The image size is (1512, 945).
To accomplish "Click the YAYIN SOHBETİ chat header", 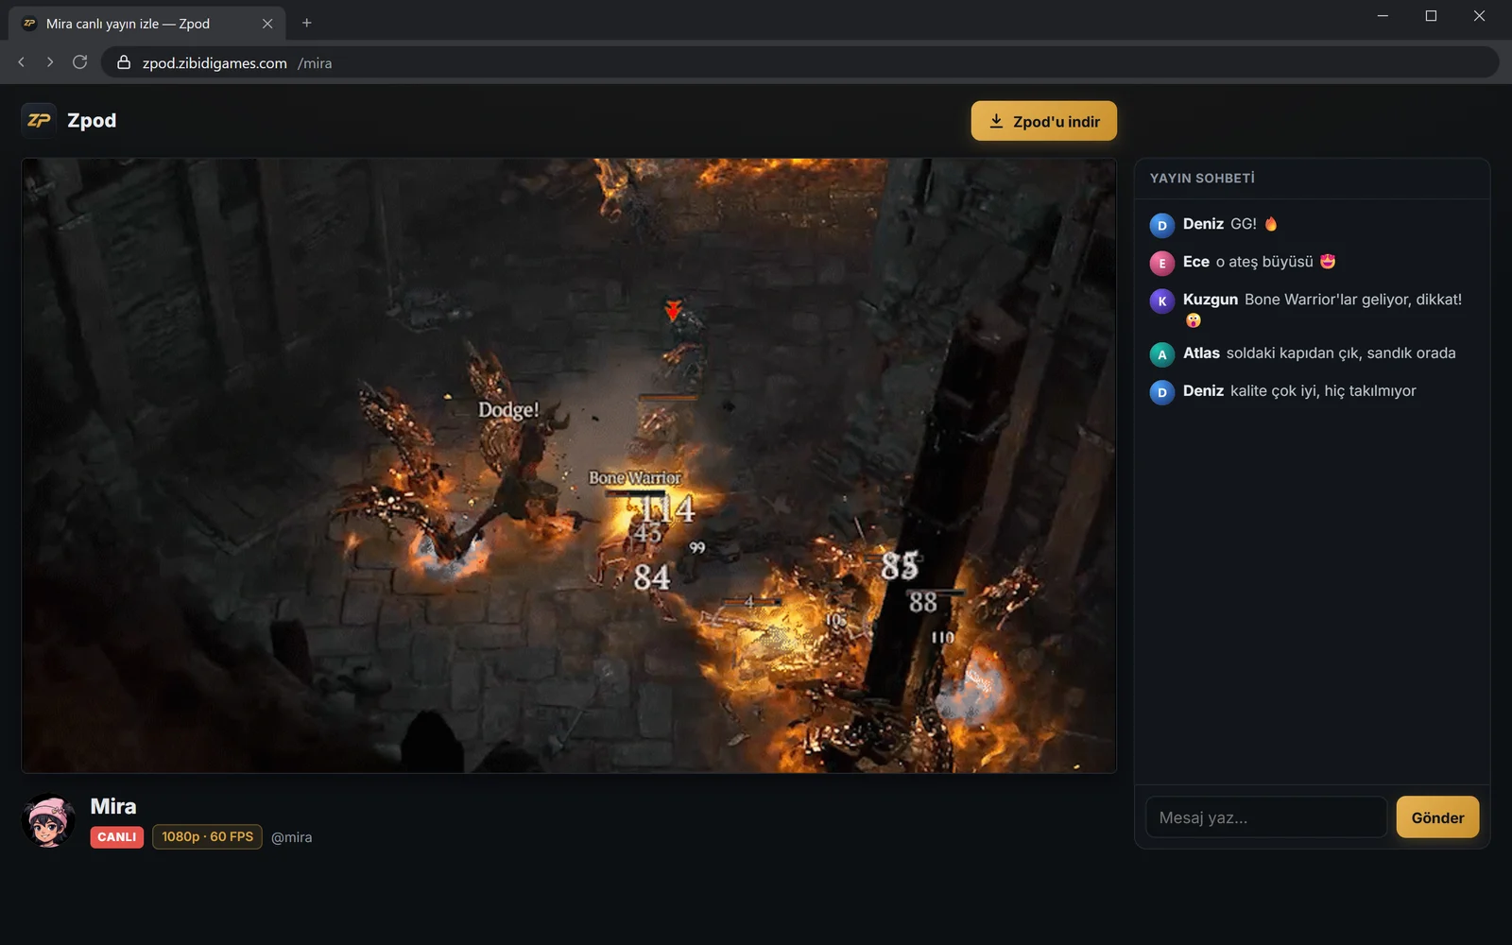I will click(1202, 178).
